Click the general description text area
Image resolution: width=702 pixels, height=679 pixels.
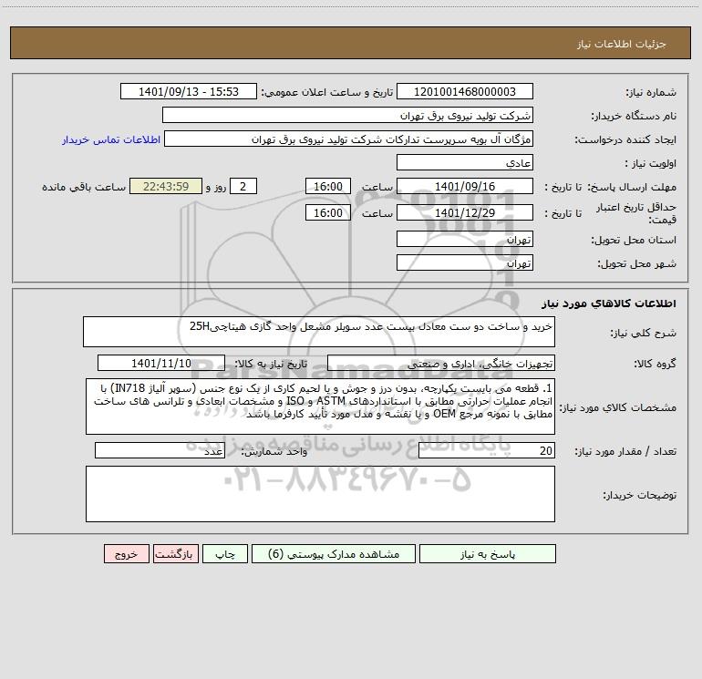pyautogui.click(x=319, y=332)
